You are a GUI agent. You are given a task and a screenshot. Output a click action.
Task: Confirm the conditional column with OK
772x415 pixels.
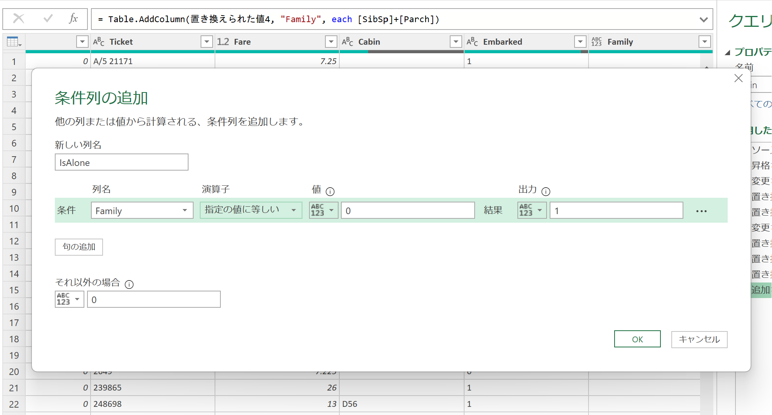pyautogui.click(x=637, y=339)
